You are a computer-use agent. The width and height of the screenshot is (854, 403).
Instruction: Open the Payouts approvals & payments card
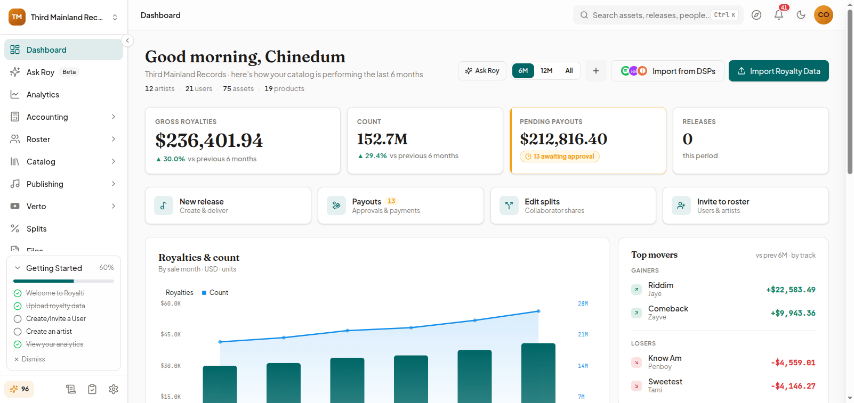(x=401, y=205)
